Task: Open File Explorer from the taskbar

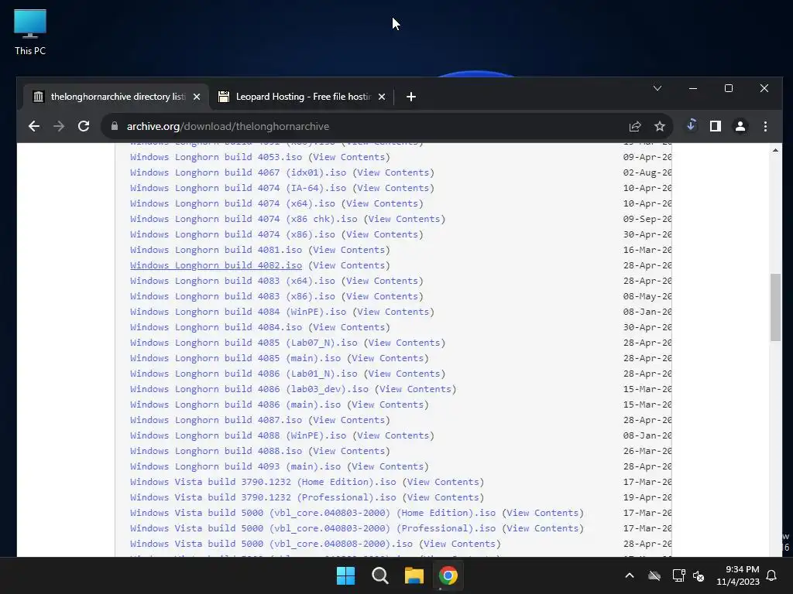Action: click(x=414, y=575)
